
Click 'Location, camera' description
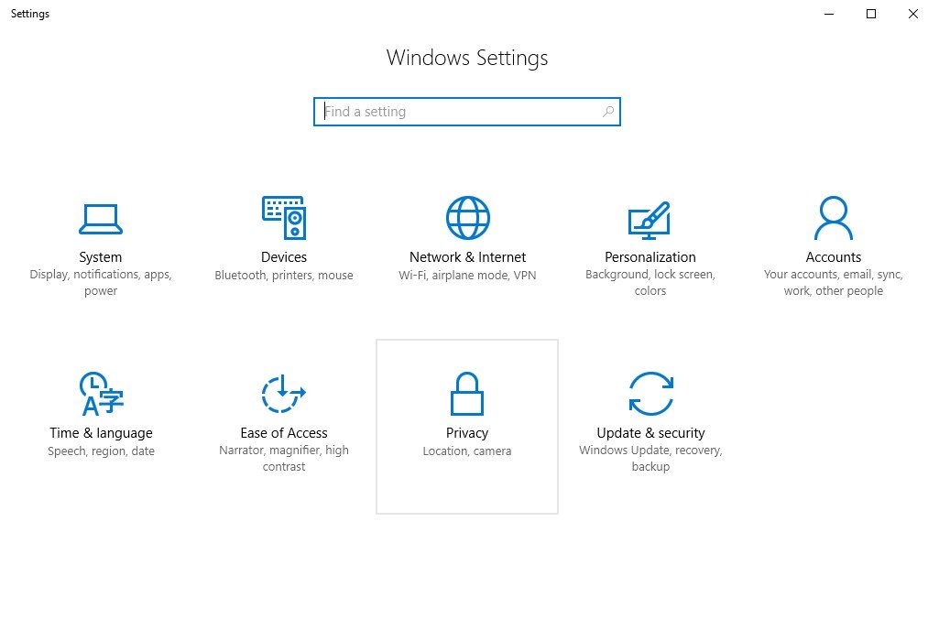[x=467, y=451]
